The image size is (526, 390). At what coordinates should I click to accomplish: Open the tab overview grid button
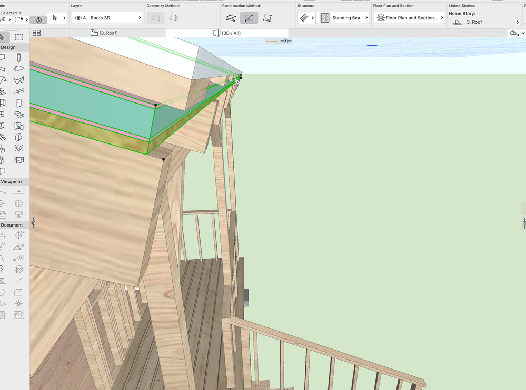coord(36,33)
